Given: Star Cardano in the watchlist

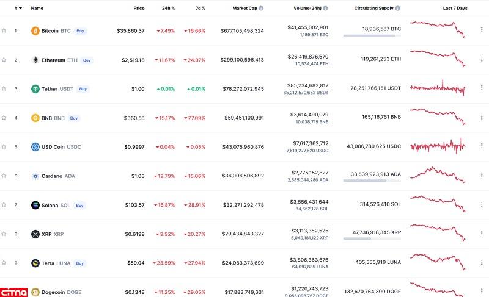Looking at the screenshot, I should click(x=4, y=176).
